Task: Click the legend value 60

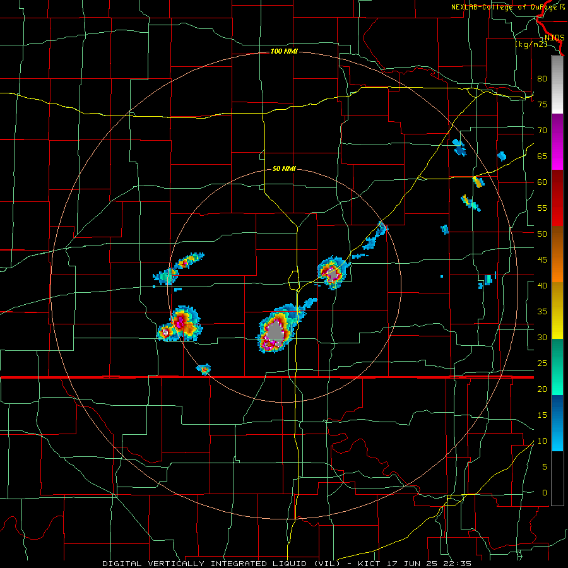Action: click(x=542, y=182)
